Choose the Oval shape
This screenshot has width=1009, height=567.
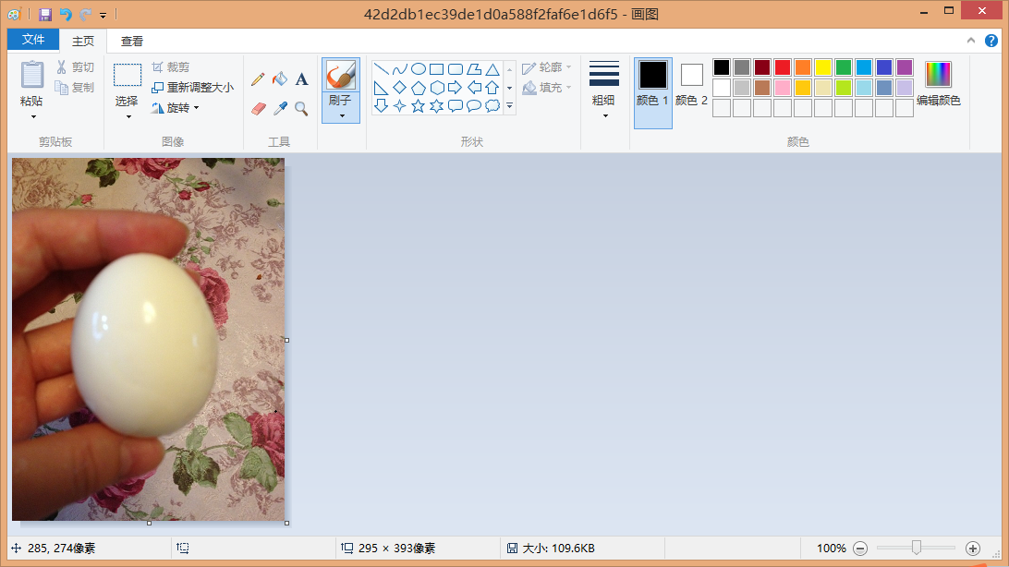pyautogui.click(x=419, y=68)
